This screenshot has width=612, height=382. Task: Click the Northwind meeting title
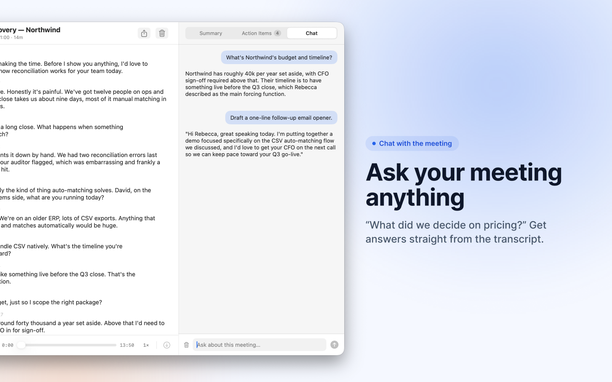click(x=30, y=30)
